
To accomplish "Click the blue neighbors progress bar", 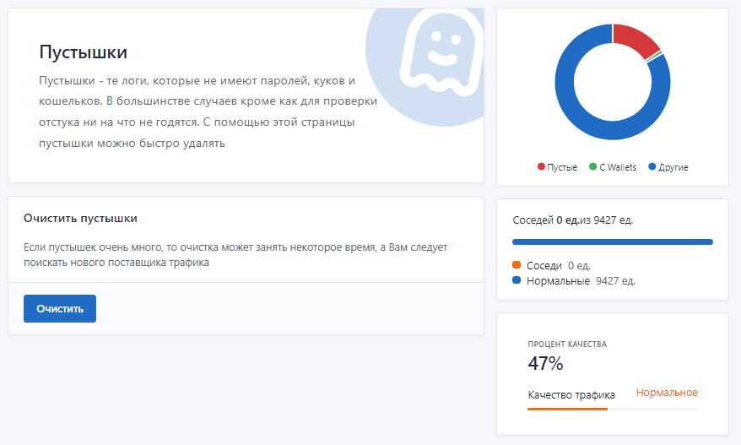I will tap(612, 241).
